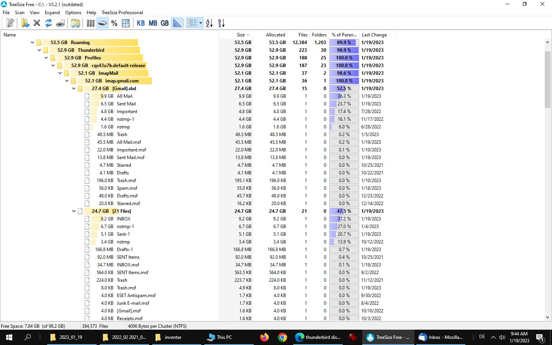Toggle size display to GB
The width and height of the screenshot is (552, 345).
pyautogui.click(x=165, y=23)
